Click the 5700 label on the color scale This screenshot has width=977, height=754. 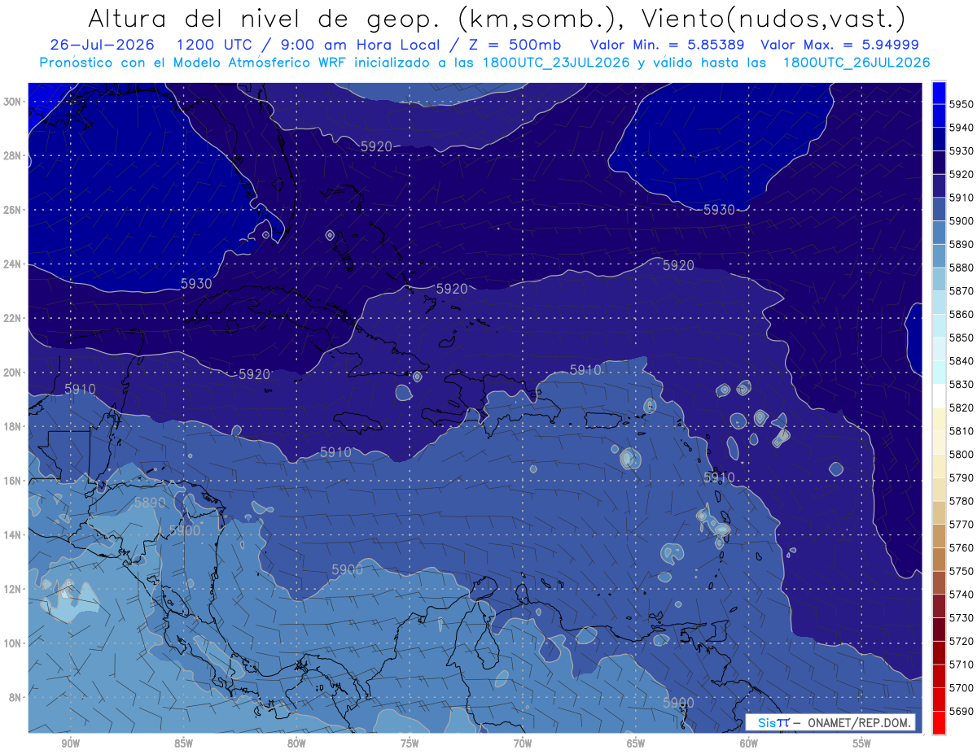(961, 687)
